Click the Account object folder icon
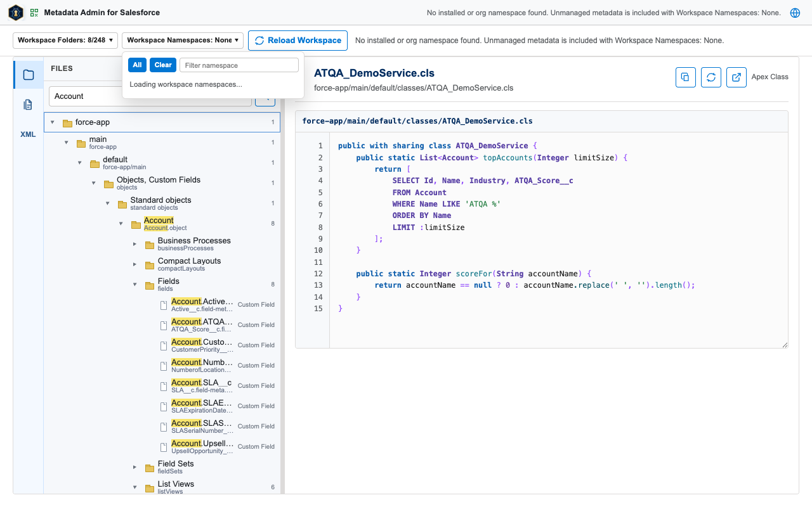This screenshot has width=812, height=507. 136,224
